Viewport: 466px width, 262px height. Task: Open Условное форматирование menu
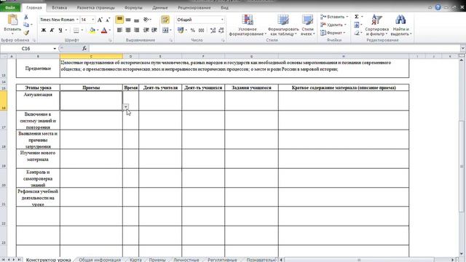(248, 25)
